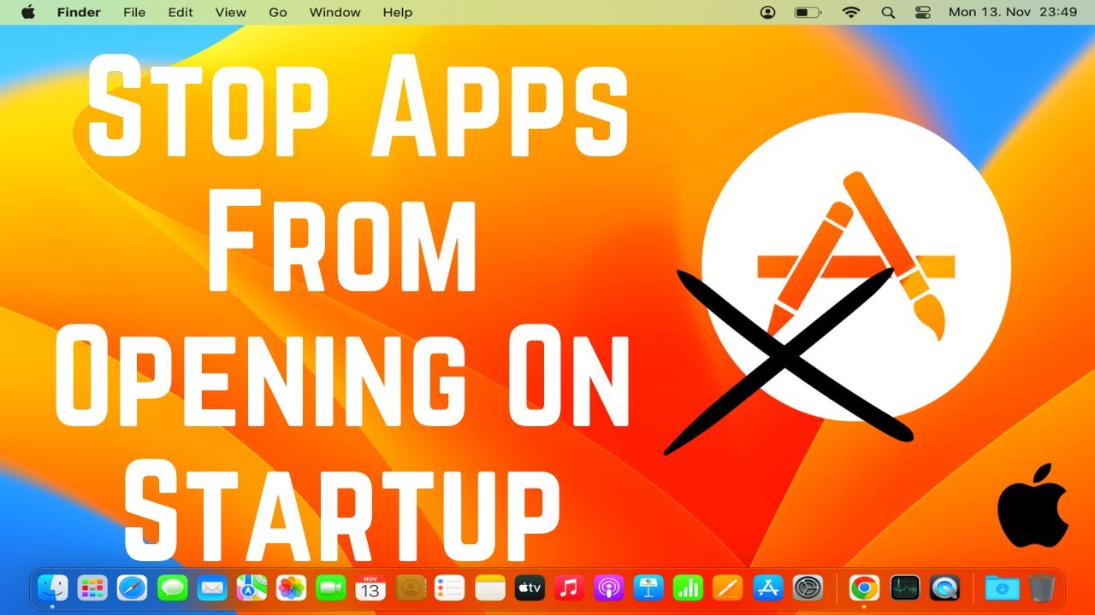Open the Contacts app in the Dock
Viewport: 1095px width, 615px height.
click(x=411, y=588)
